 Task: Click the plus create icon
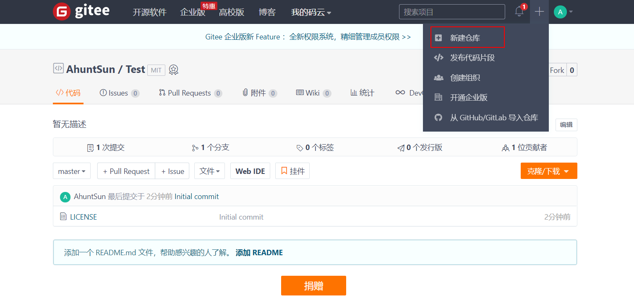(539, 12)
